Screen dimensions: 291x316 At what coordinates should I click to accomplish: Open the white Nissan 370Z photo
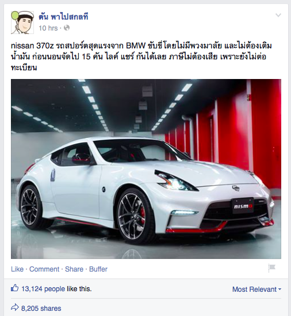(146, 169)
